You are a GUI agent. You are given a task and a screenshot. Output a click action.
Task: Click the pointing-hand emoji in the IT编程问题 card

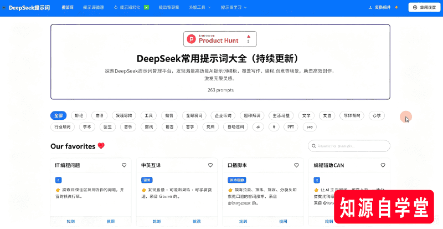[58, 190]
